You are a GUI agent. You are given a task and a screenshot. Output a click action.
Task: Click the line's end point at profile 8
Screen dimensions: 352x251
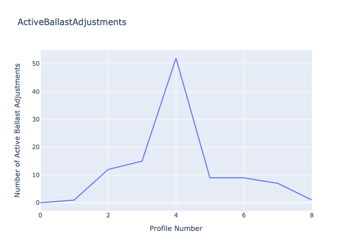[x=311, y=200]
